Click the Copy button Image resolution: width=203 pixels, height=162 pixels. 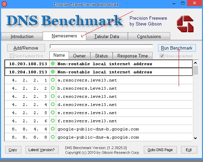(13, 150)
